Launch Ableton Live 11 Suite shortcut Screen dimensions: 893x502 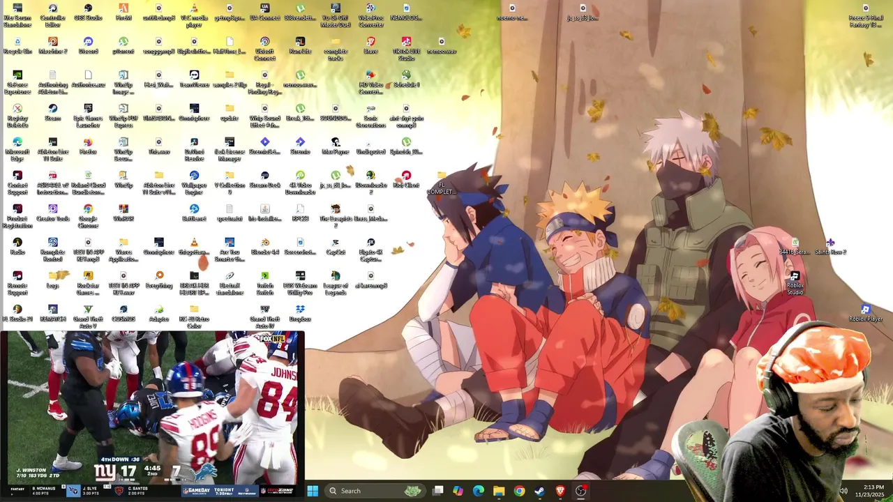click(x=52, y=149)
